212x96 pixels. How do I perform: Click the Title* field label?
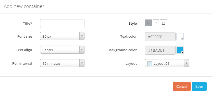pos(27,23)
